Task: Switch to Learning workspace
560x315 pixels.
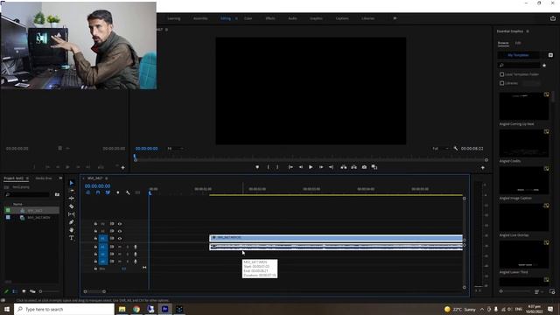Action: pyautogui.click(x=174, y=18)
